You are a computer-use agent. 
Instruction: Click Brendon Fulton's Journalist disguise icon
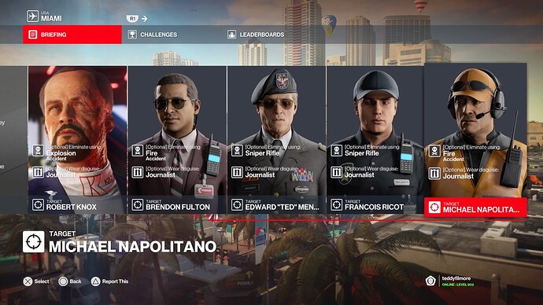(x=138, y=172)
